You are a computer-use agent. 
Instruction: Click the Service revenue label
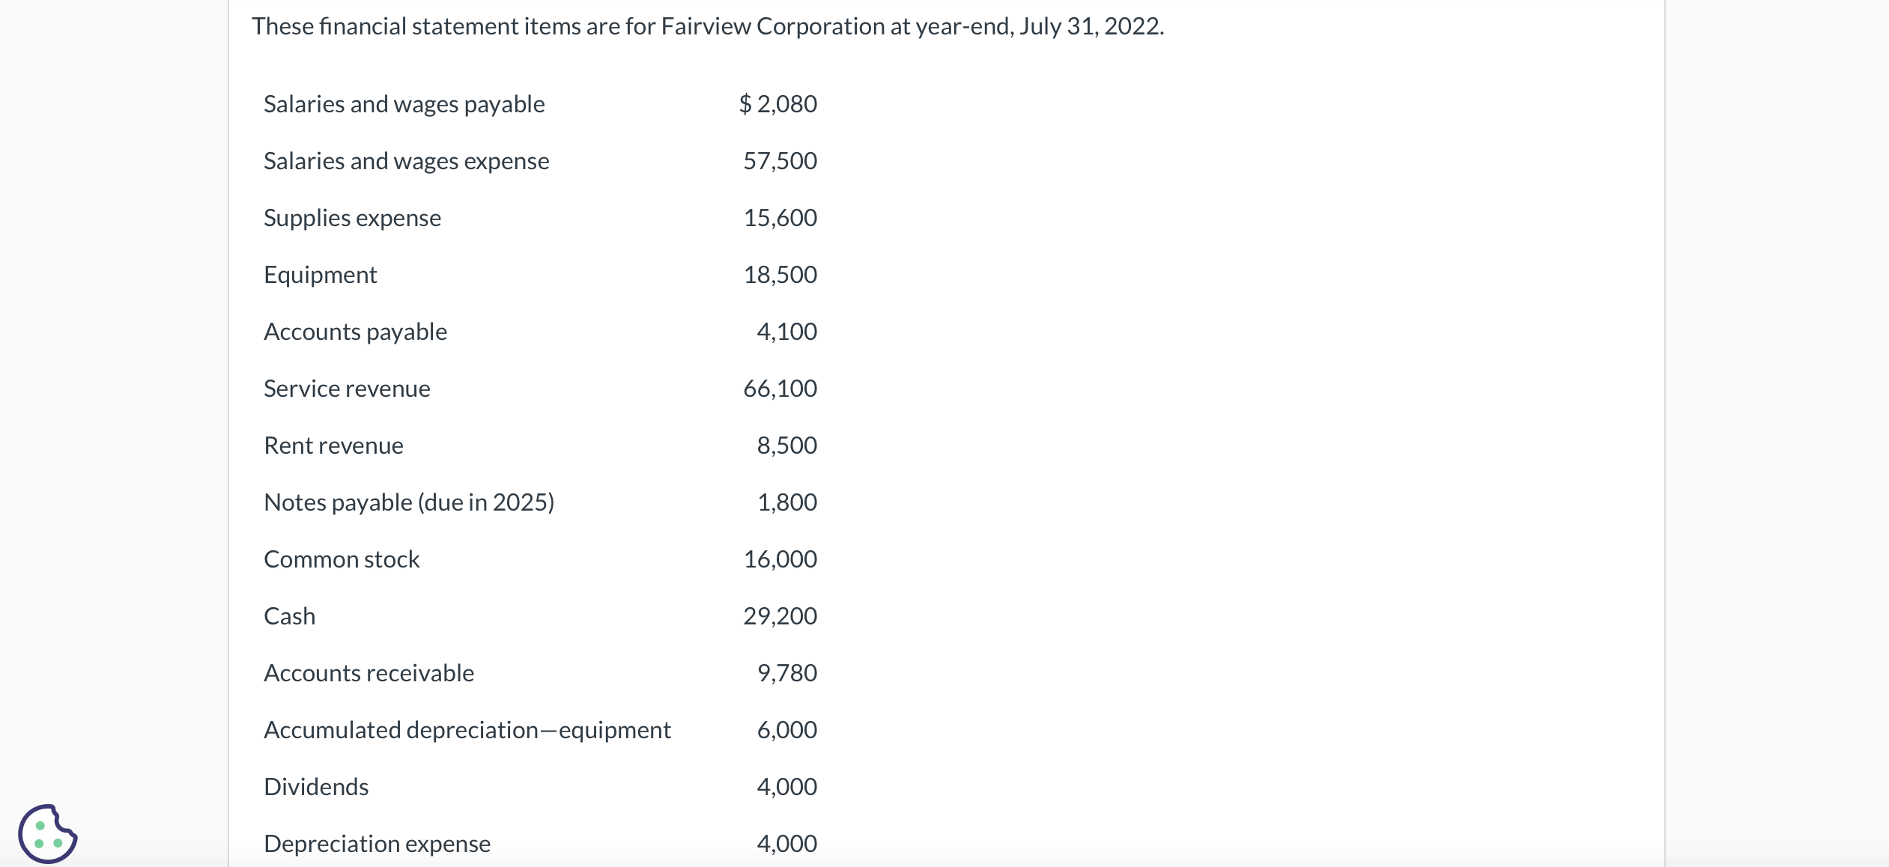pos(347,389)
